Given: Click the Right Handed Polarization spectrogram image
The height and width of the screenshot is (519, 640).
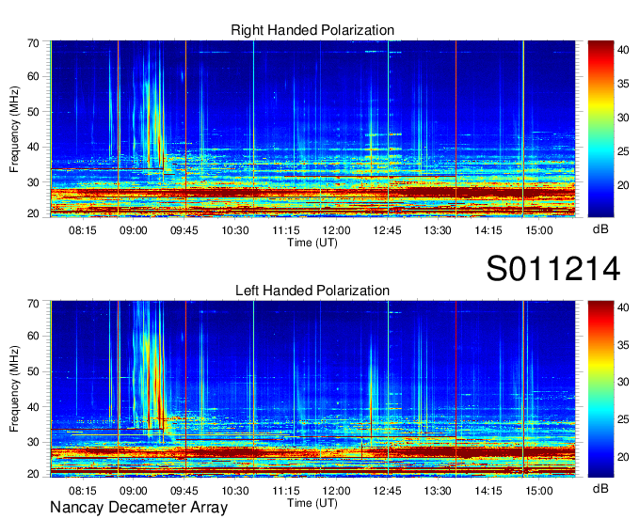Looking at the screenshot, I should coord(312,129).
